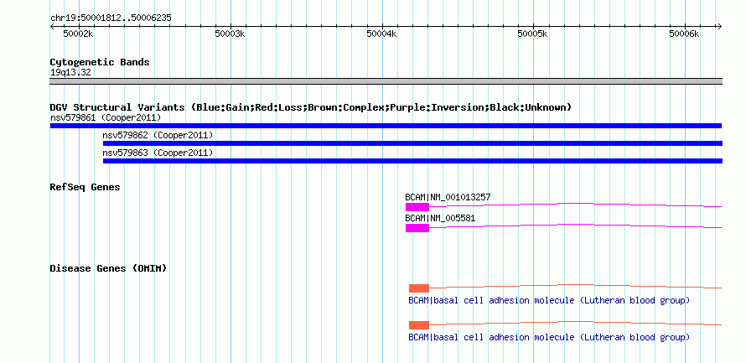746x363 pixels.
Task: Click the 50006k ruler tick label
Action: pos(684,34)
